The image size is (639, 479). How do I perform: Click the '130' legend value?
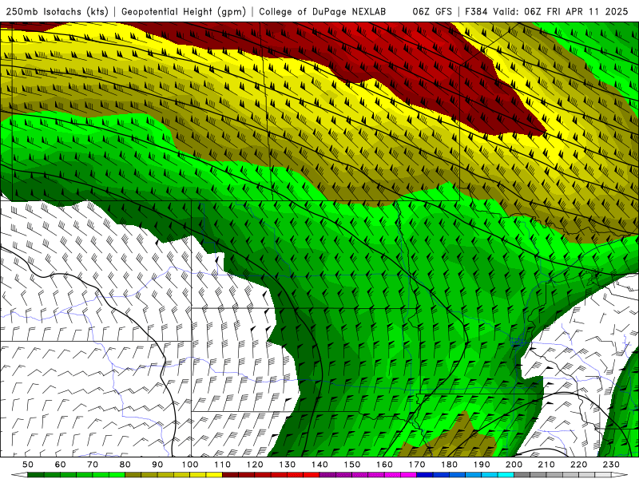click(288, 465)
